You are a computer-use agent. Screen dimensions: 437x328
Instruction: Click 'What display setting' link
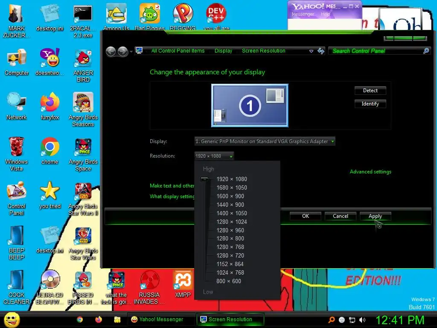coord(172,196)
